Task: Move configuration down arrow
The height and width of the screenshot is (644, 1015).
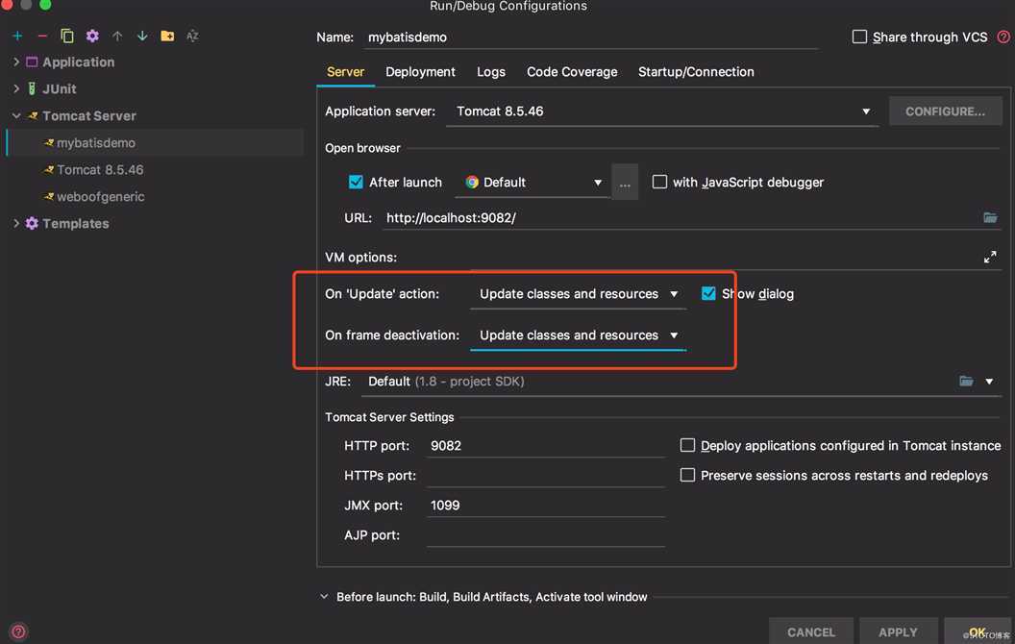Action: coord(141,36)
